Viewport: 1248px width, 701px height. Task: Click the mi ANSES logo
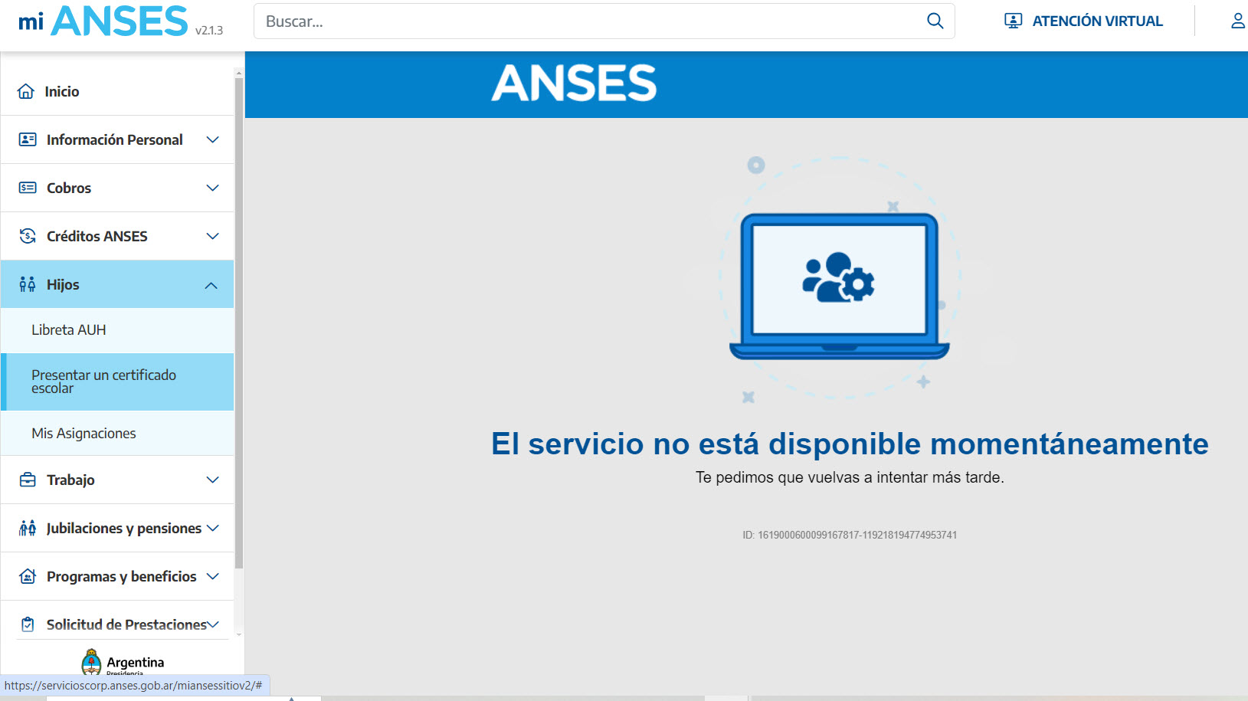pos(103,21)
